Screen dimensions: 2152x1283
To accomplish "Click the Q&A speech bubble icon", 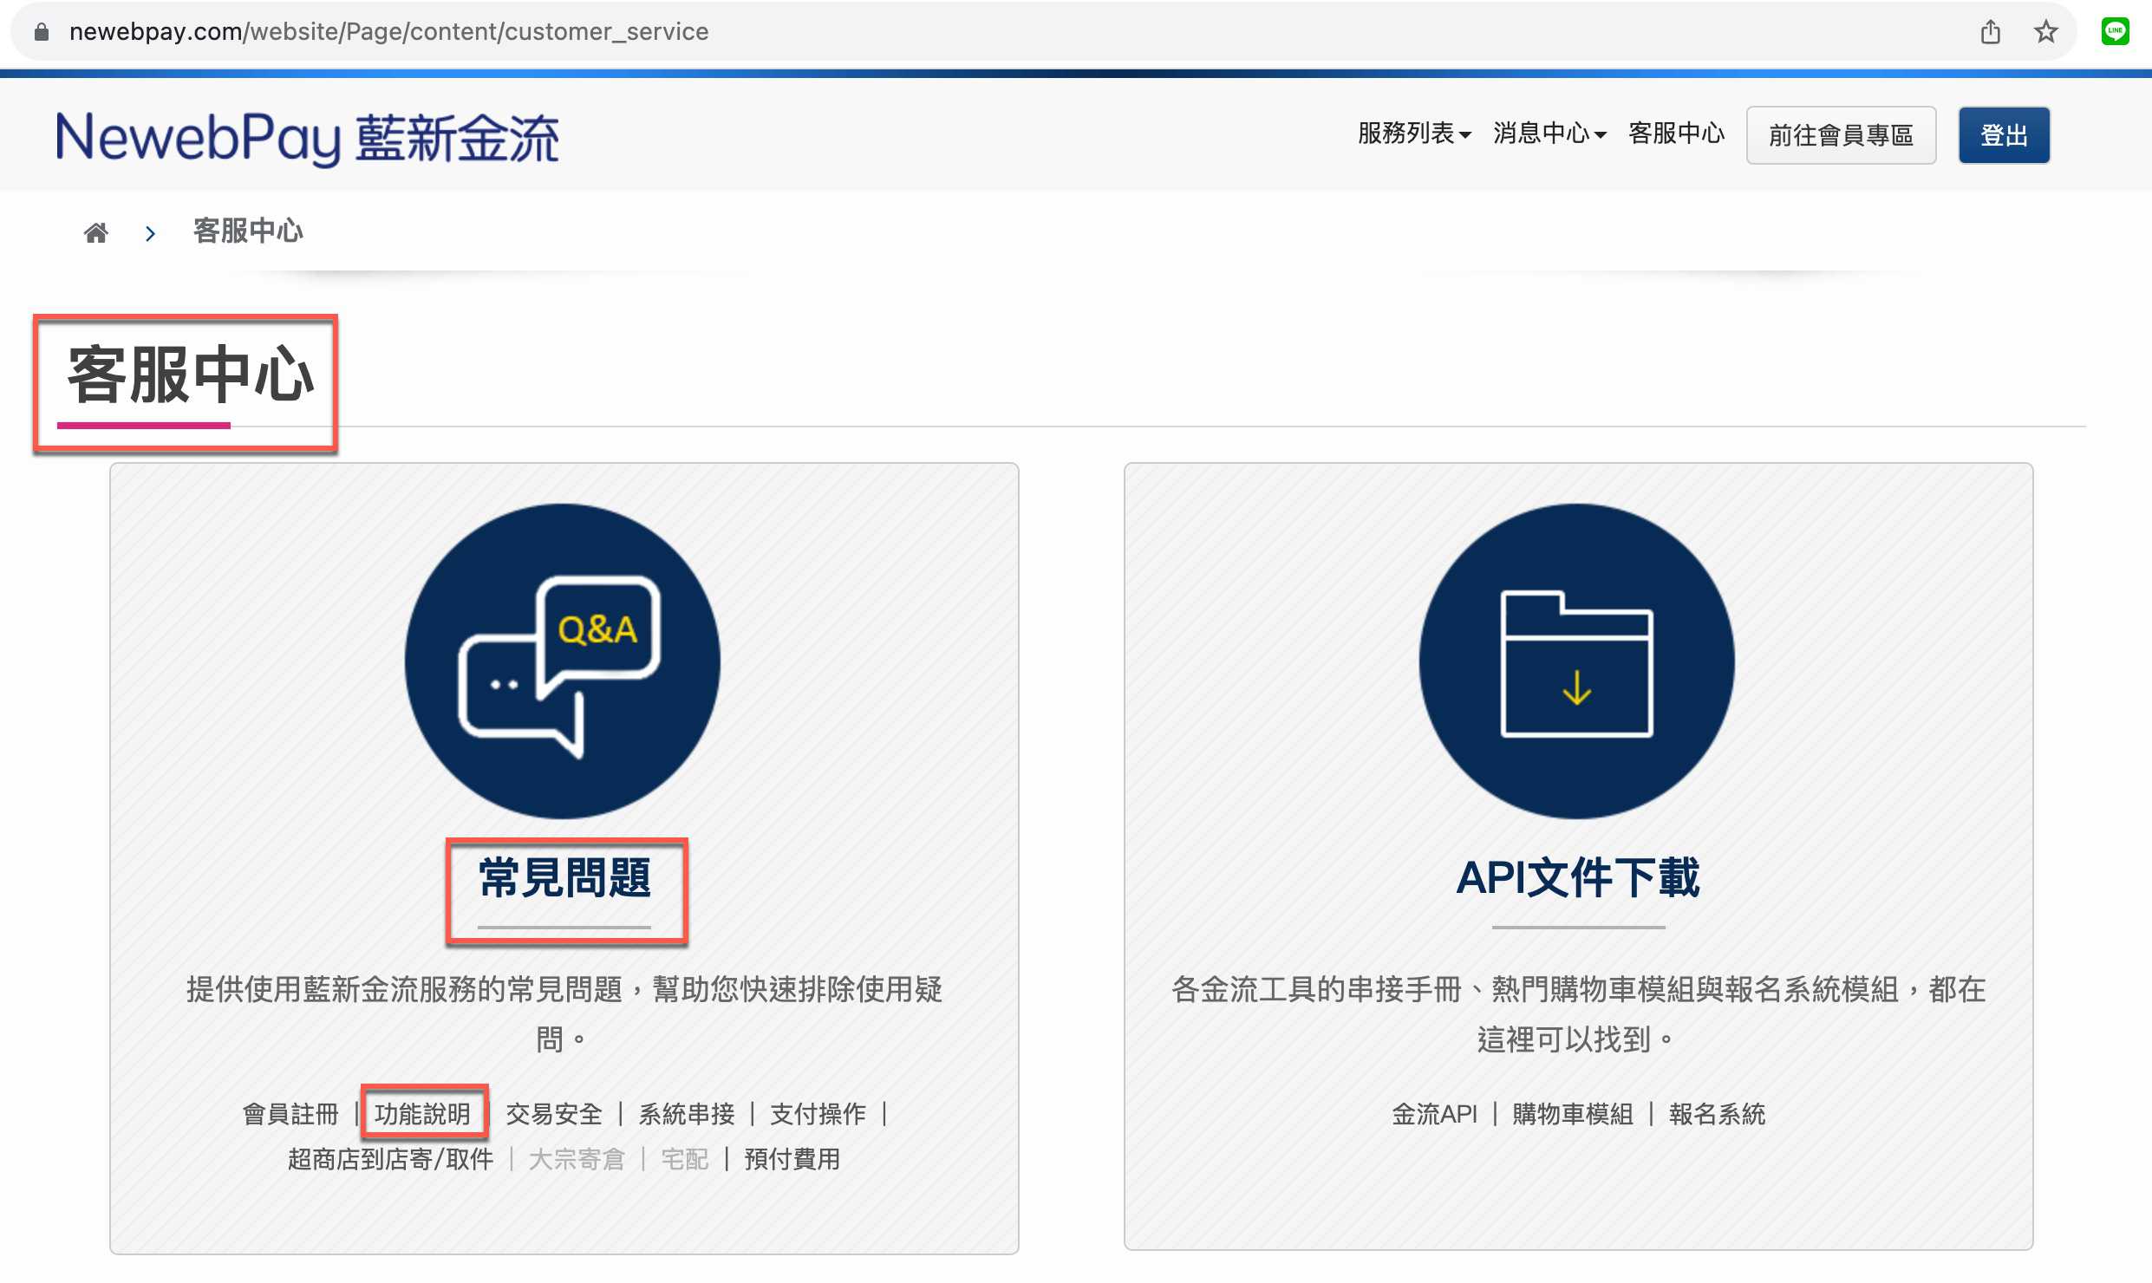I will pyautogui.click(x=562, y=661).
